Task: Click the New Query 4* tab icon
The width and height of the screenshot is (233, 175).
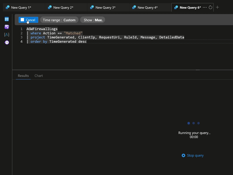Action: [x=134, y=7]
